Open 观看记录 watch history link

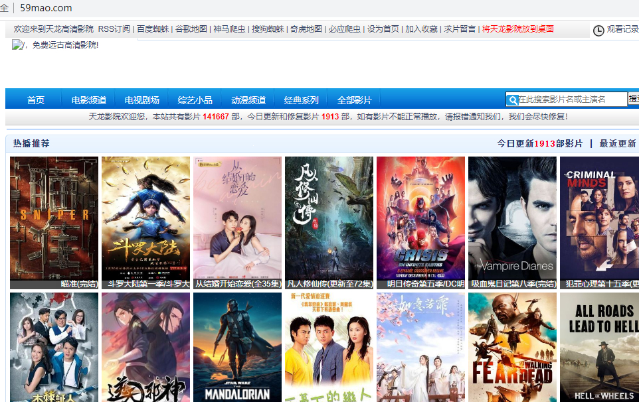pos(622,29)
